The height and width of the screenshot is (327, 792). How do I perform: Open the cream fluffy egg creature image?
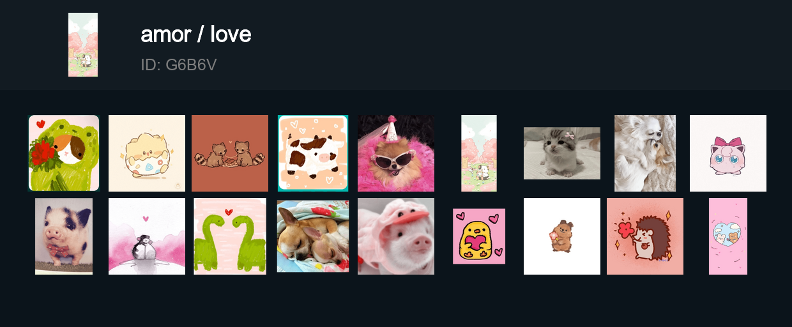point(147,153)
